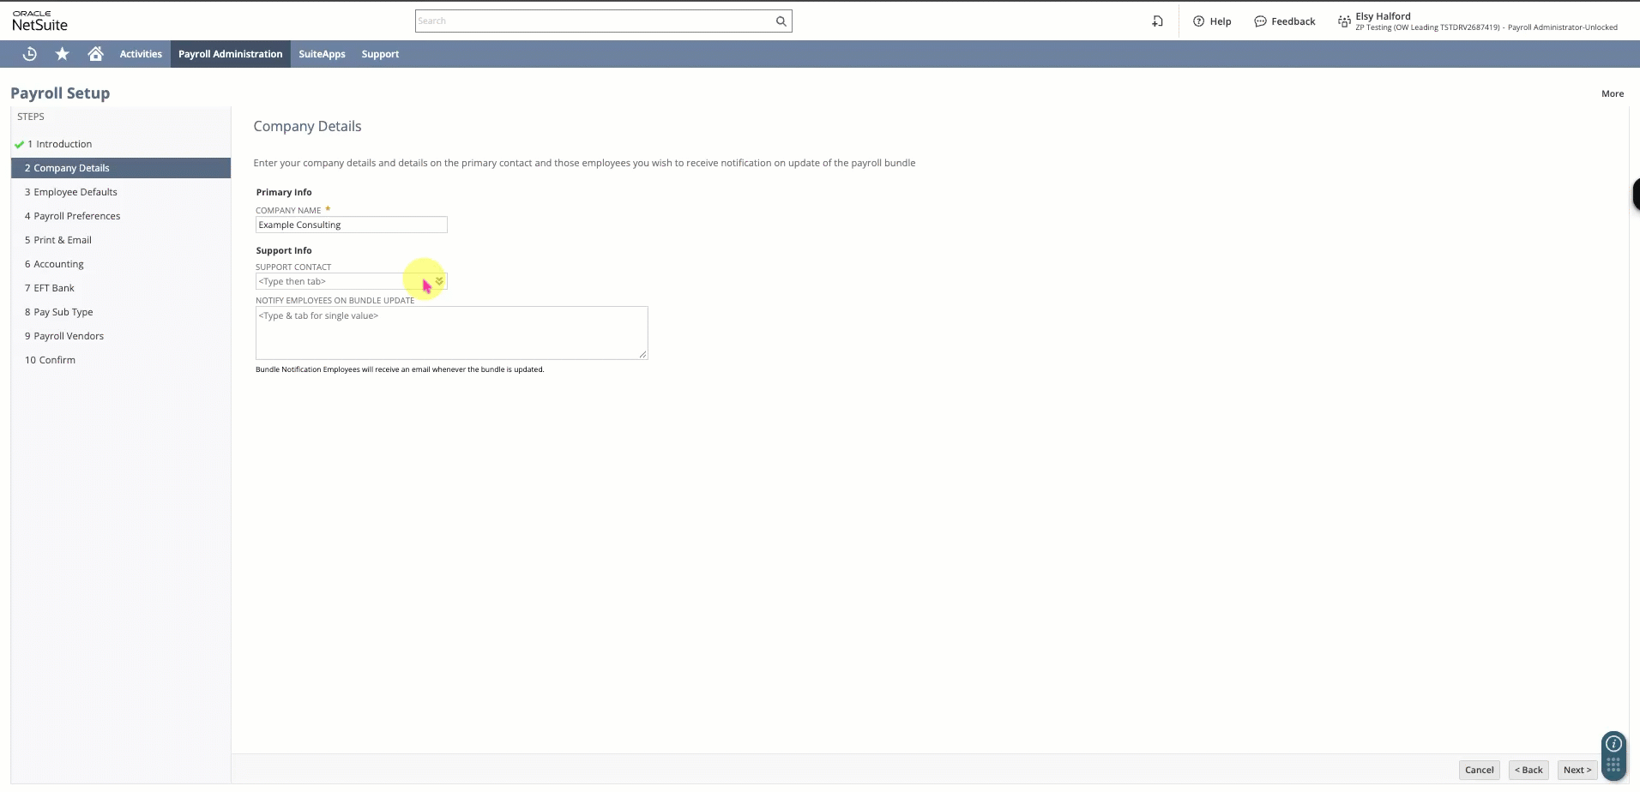This screenshot has height=792, width=1640.
Task: Open the More menu at top right
Action: (1612, 93)
